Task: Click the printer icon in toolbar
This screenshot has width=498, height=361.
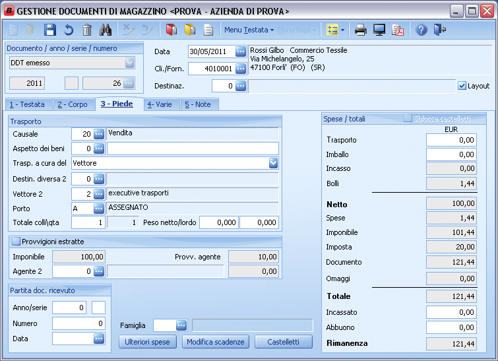Action: pos(361,30)
